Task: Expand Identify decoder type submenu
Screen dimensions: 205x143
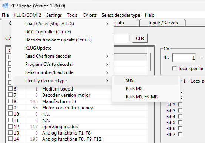Action: (63, 81)
